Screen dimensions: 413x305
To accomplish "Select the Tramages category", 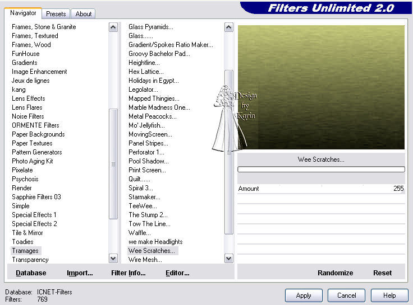I will (25, 251).
